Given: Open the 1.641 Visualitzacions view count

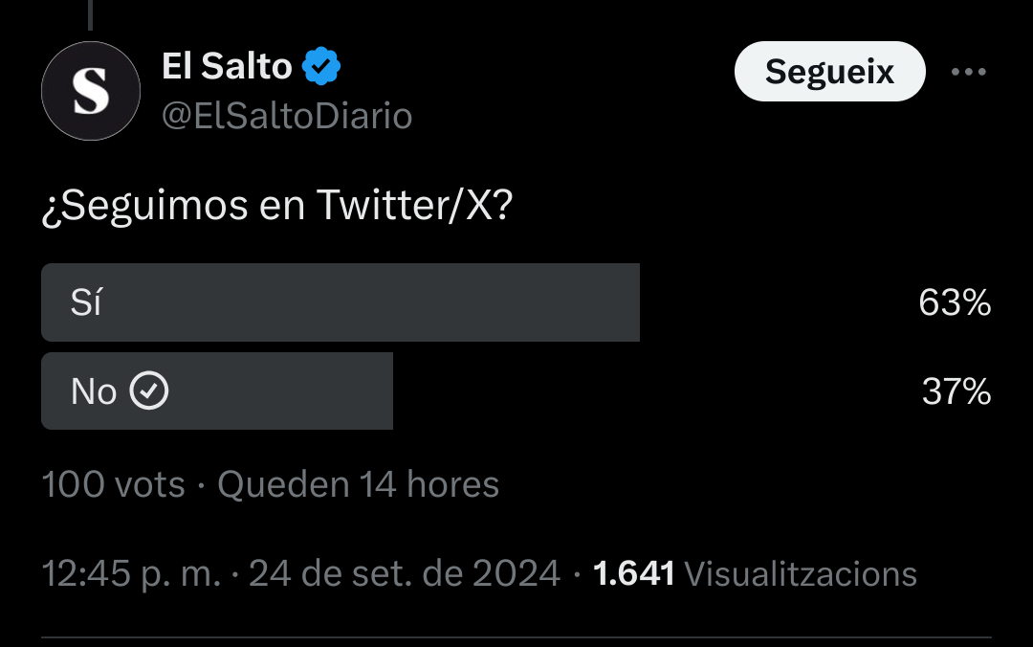Looking at the screenshot, I should click(755, 573).
